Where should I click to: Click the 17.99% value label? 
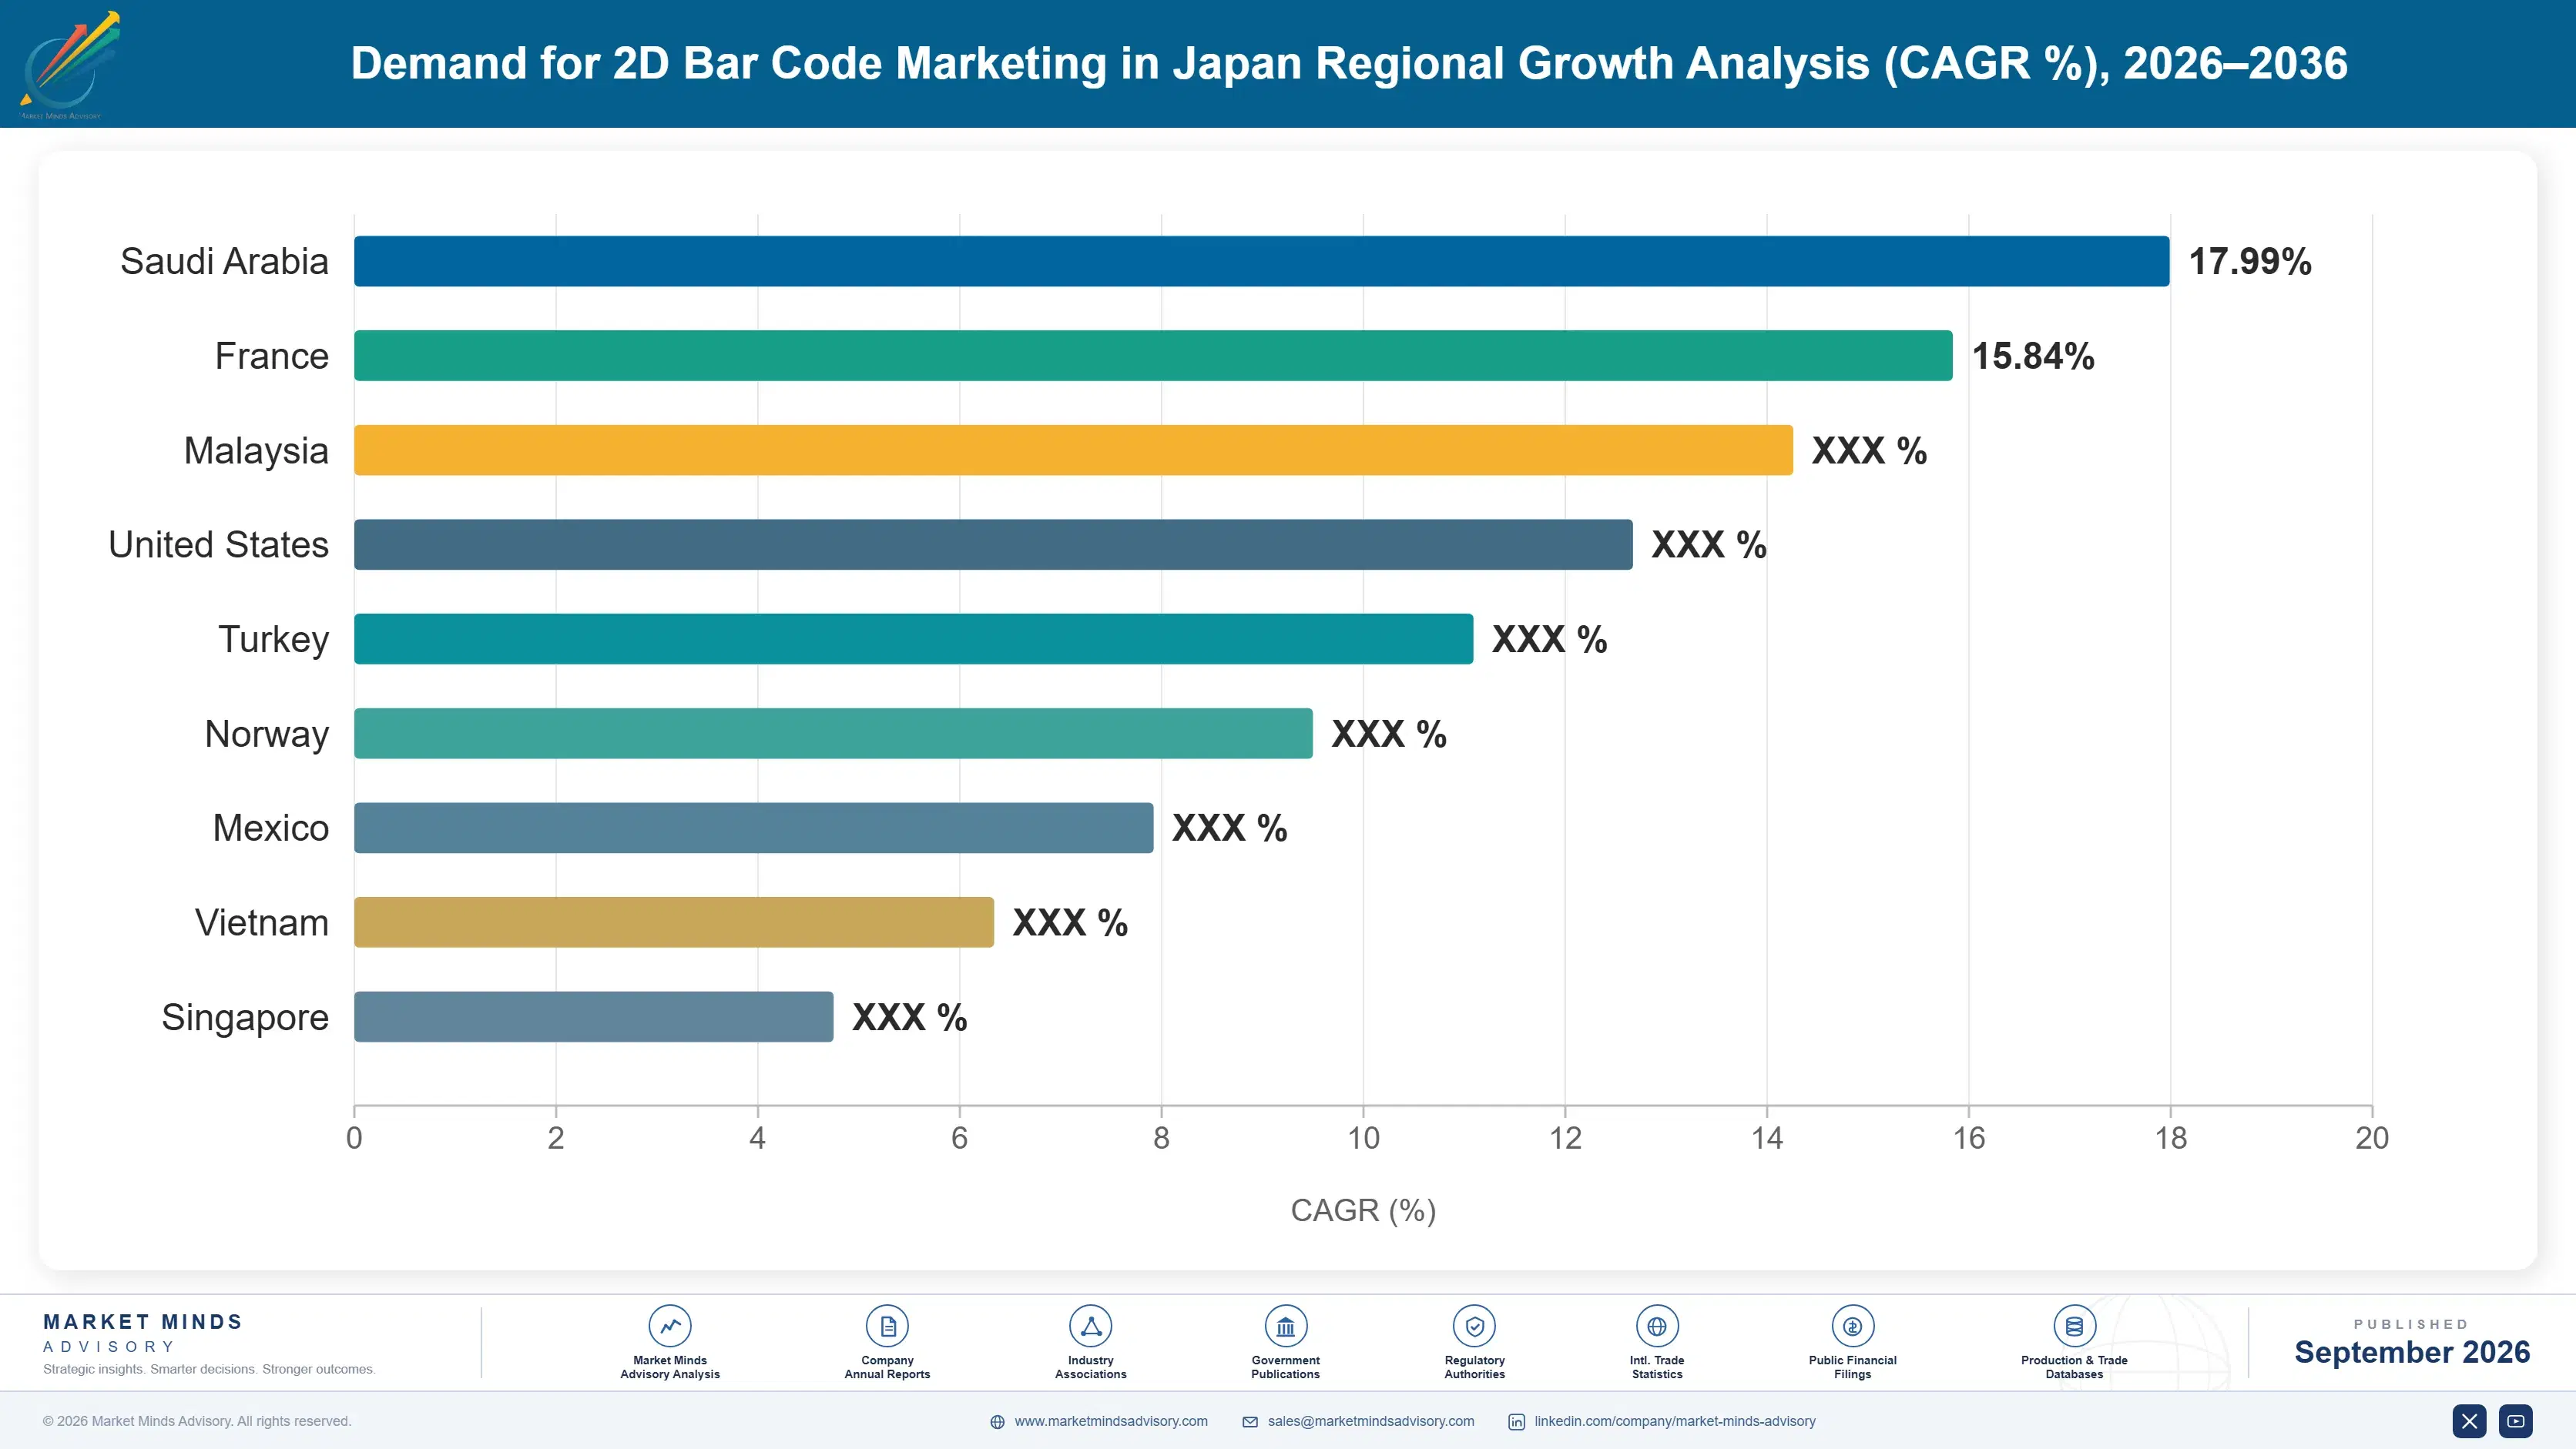2250,262
